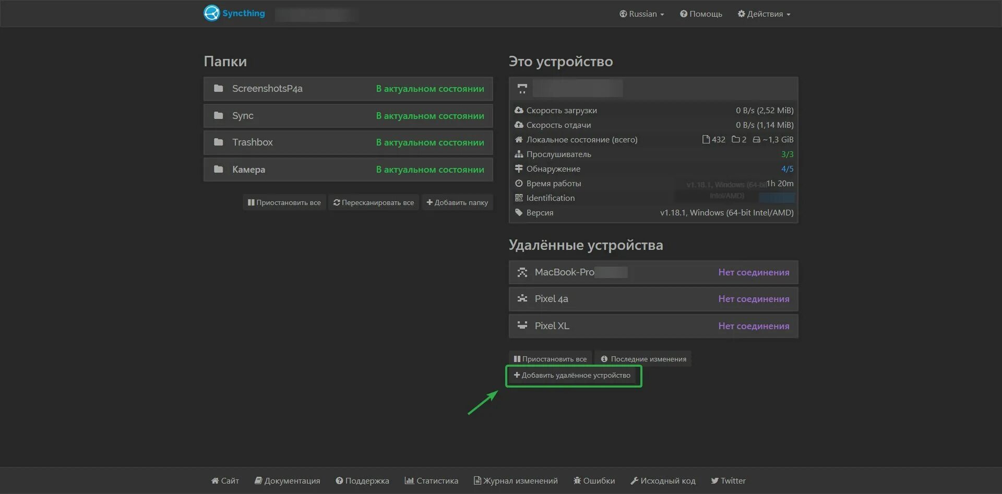The image size is (1002, 494).
Task: Click the folder icon next to Trashbox
Action: 219,142
